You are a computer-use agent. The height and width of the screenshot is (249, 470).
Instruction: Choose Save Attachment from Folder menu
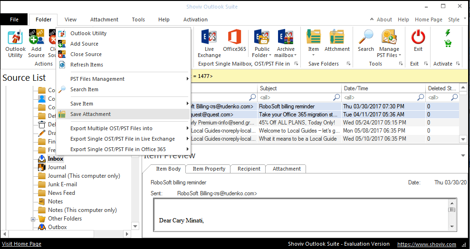(x=124, y=114)
